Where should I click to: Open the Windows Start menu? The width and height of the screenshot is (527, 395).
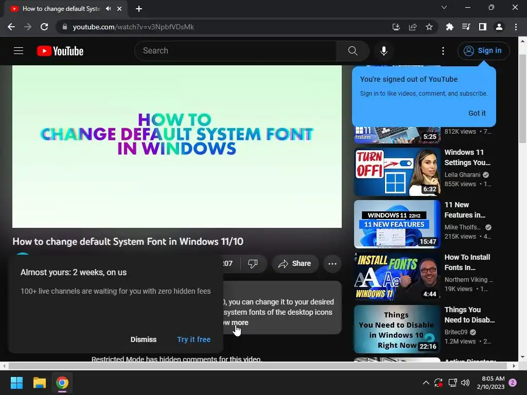point(16,383)
